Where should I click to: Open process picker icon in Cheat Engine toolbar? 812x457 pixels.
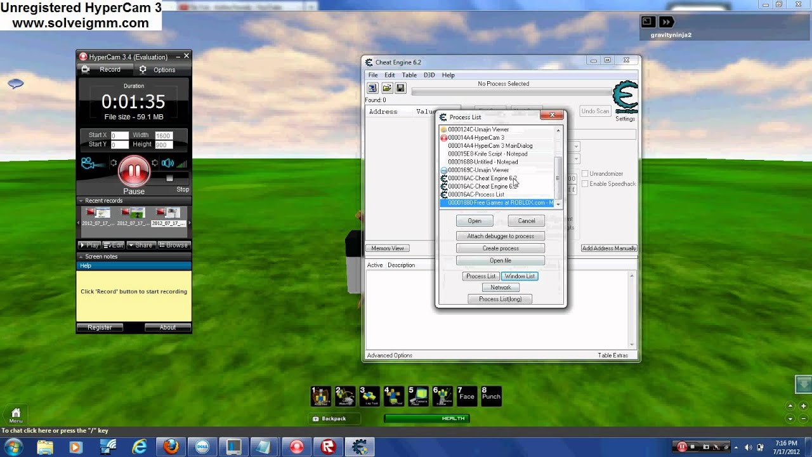[x=372, y=88]
